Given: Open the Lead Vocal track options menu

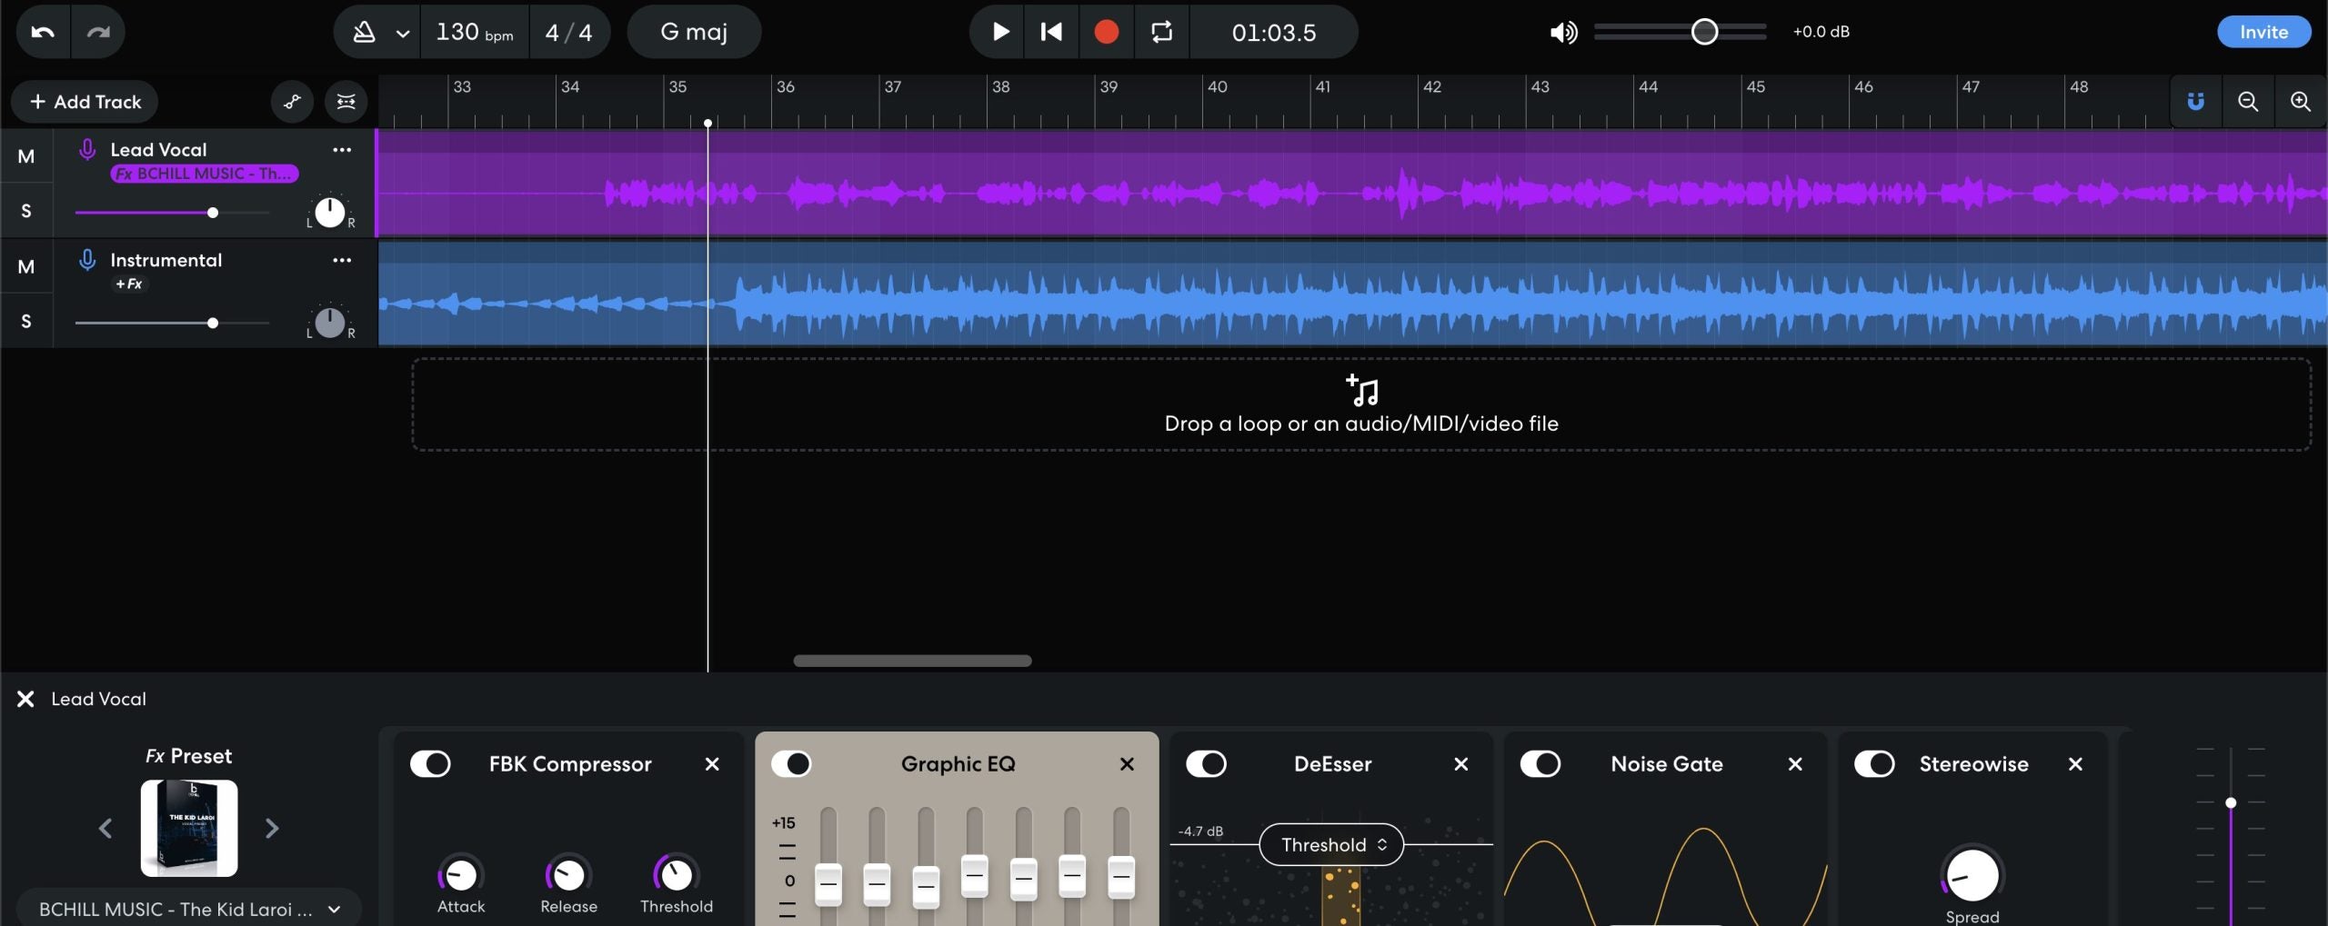Looking at the screenshot, I should (341, 149).
